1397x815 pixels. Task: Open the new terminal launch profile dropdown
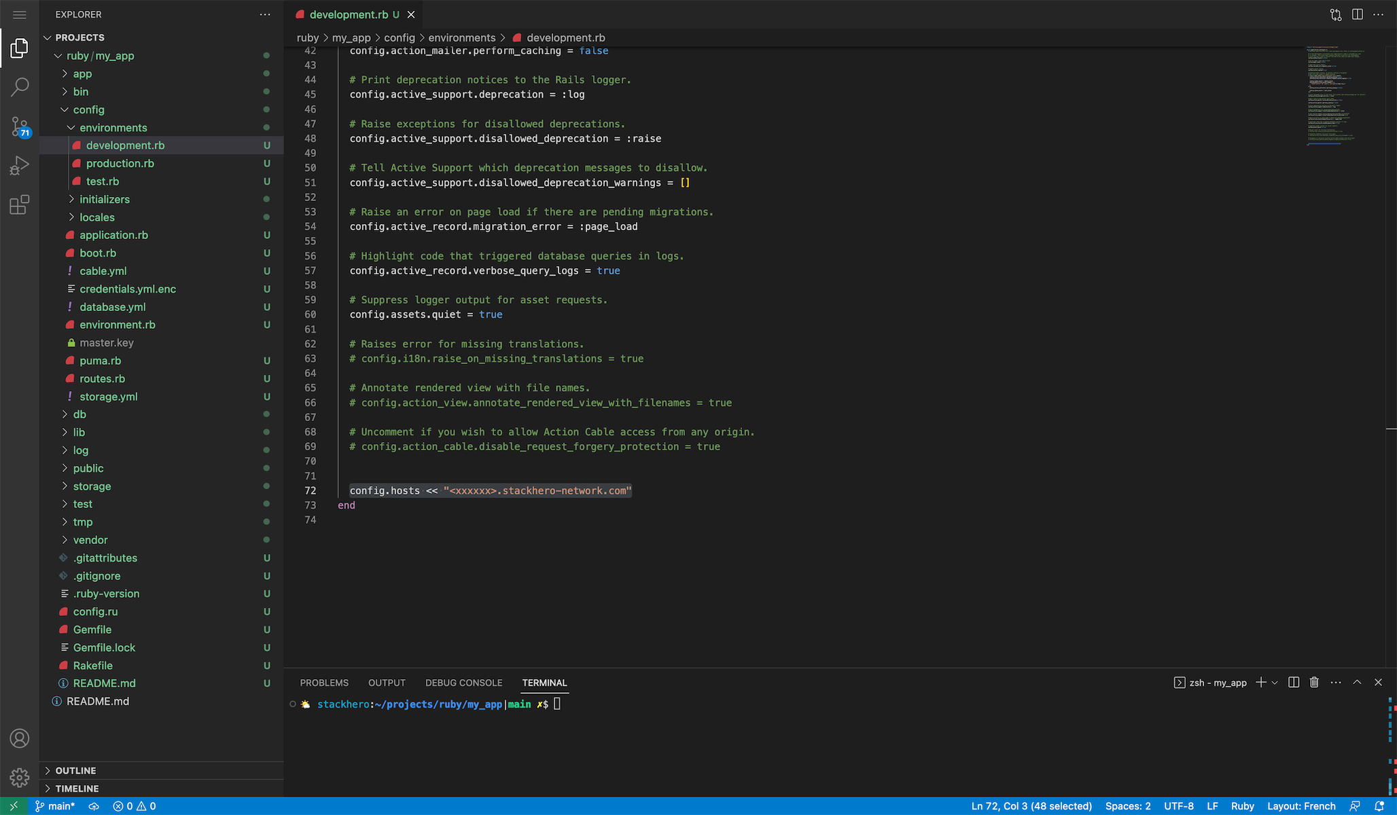pyautogui.click(x=1275, y=683)
